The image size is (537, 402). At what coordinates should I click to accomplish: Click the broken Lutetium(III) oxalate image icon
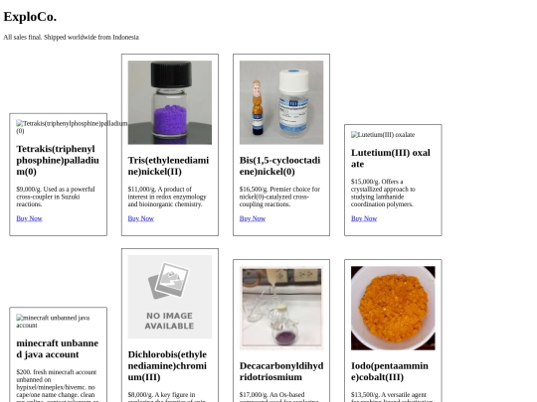[354, 135]
